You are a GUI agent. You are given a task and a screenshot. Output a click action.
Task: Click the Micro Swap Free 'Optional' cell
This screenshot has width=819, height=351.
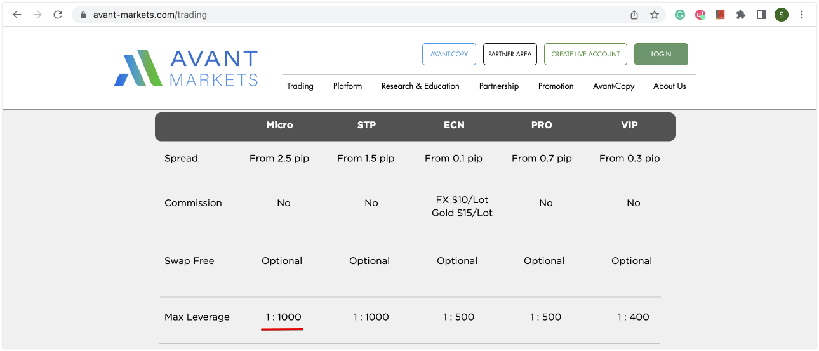pos(282,261)
